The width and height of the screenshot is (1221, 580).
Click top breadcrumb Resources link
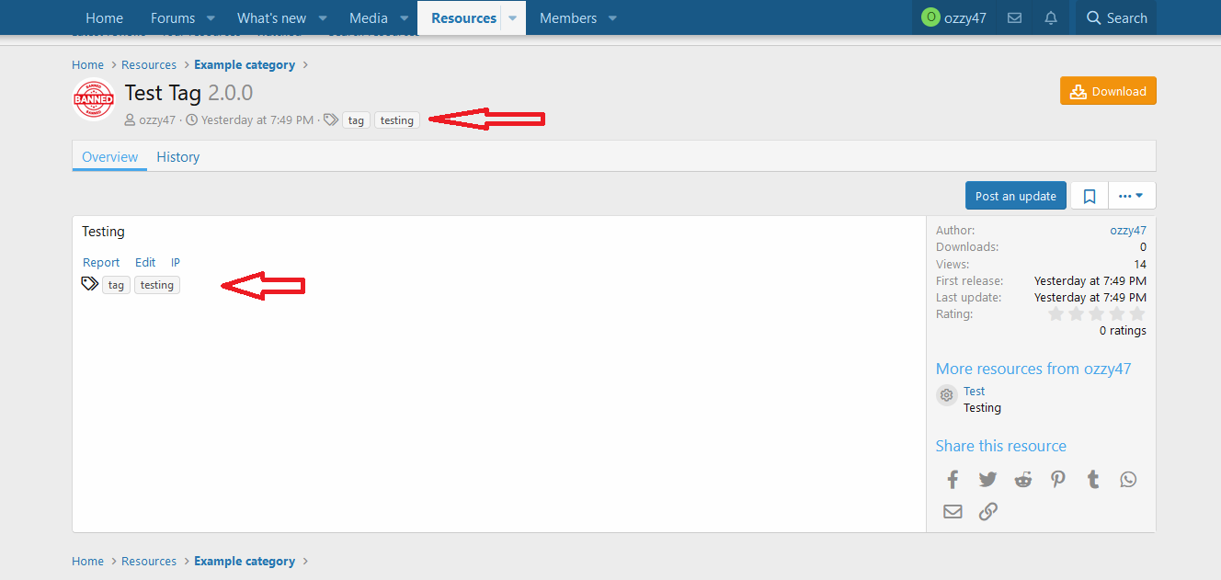149,64
